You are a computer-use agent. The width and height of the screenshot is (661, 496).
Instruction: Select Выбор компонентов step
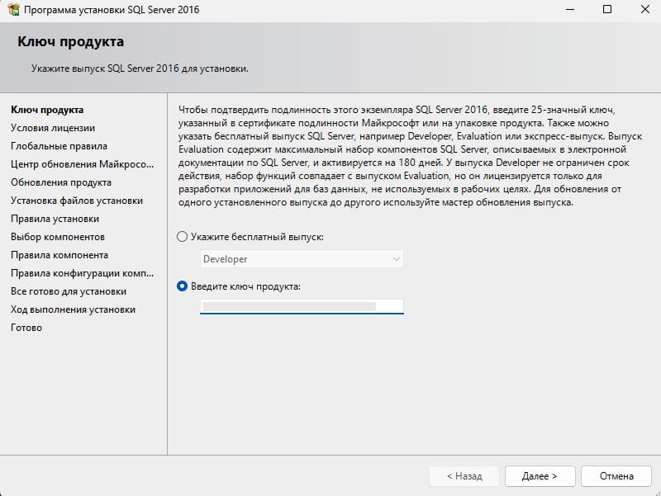coord(58,237)
